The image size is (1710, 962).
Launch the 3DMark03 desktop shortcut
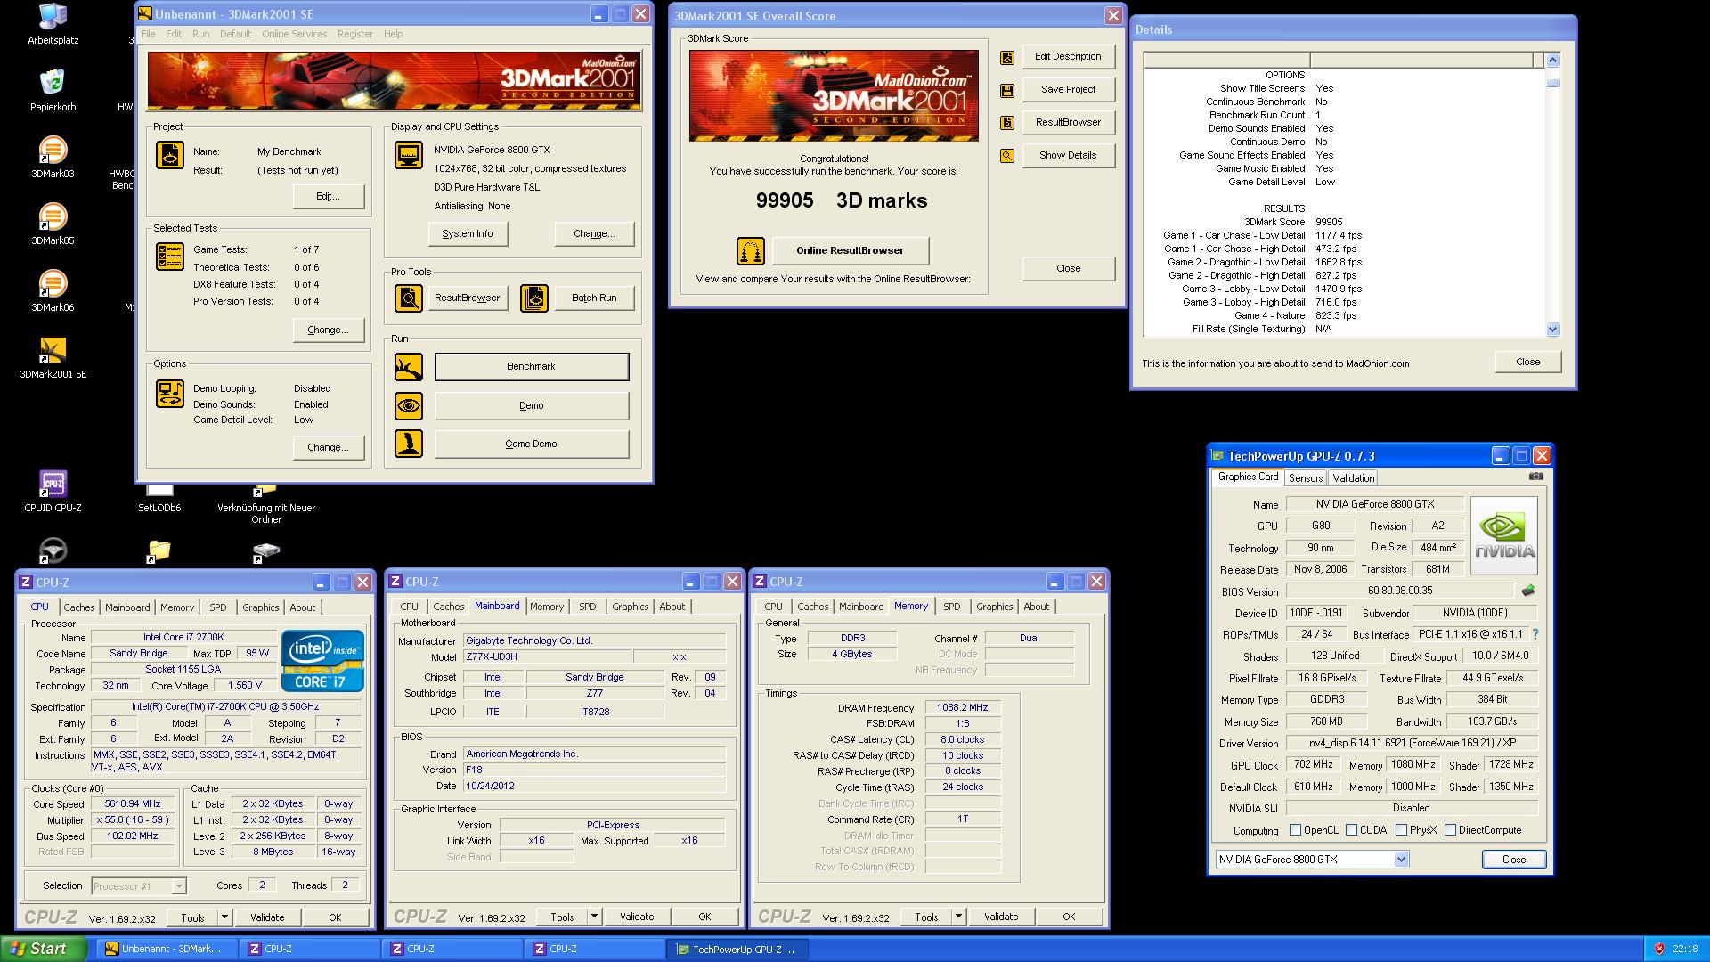click(x=53, y=158)
